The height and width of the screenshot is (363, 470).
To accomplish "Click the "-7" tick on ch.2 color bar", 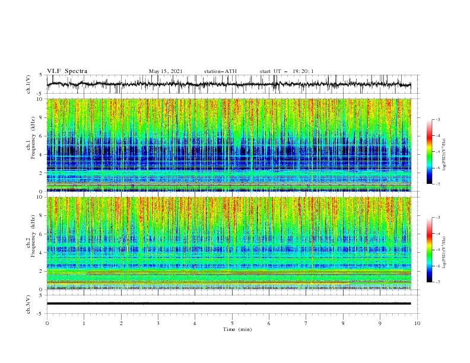I will point(438,282).
